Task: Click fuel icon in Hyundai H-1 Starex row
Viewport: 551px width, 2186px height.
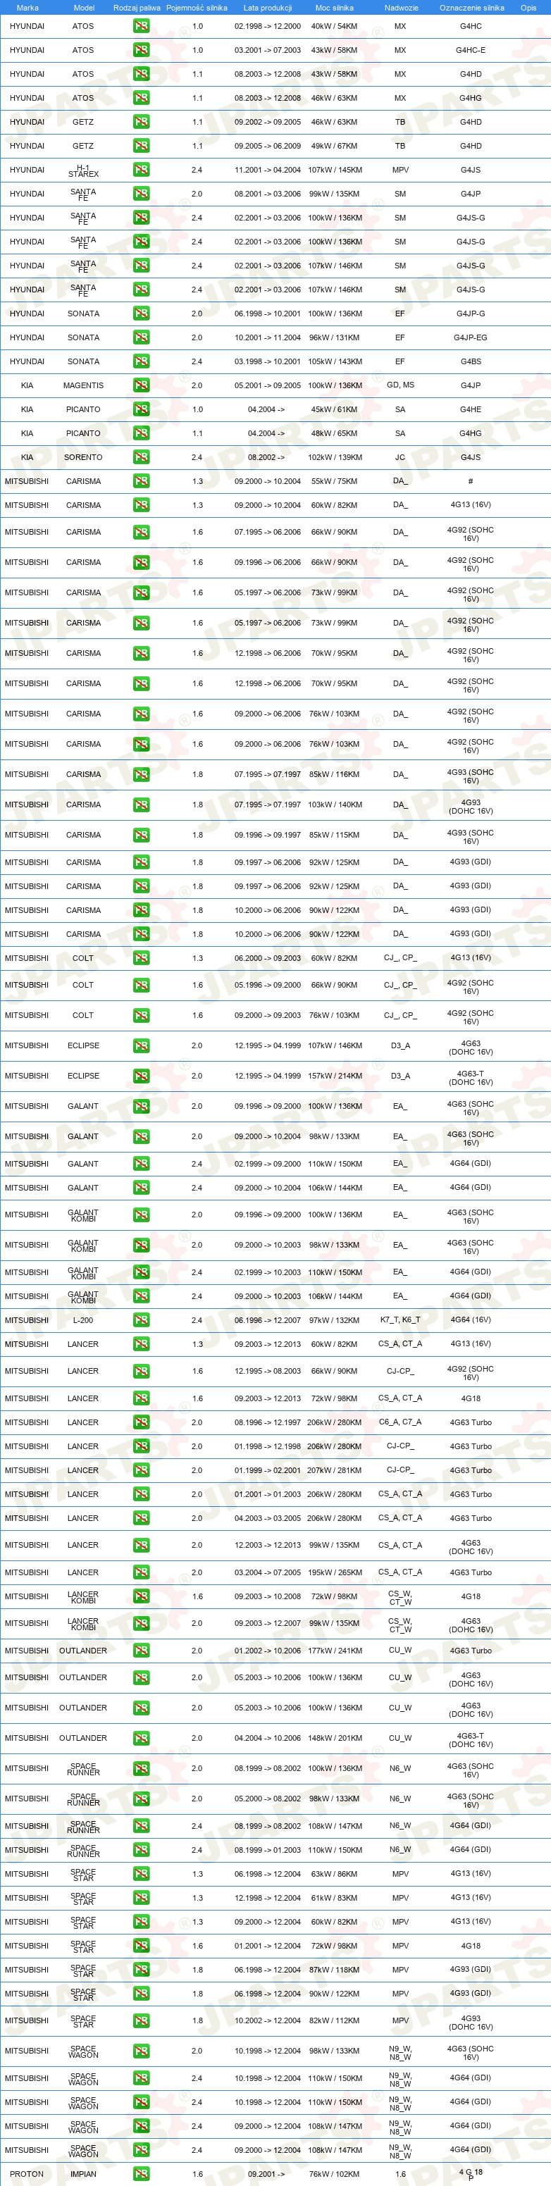Action: click(x=141, y=170)
